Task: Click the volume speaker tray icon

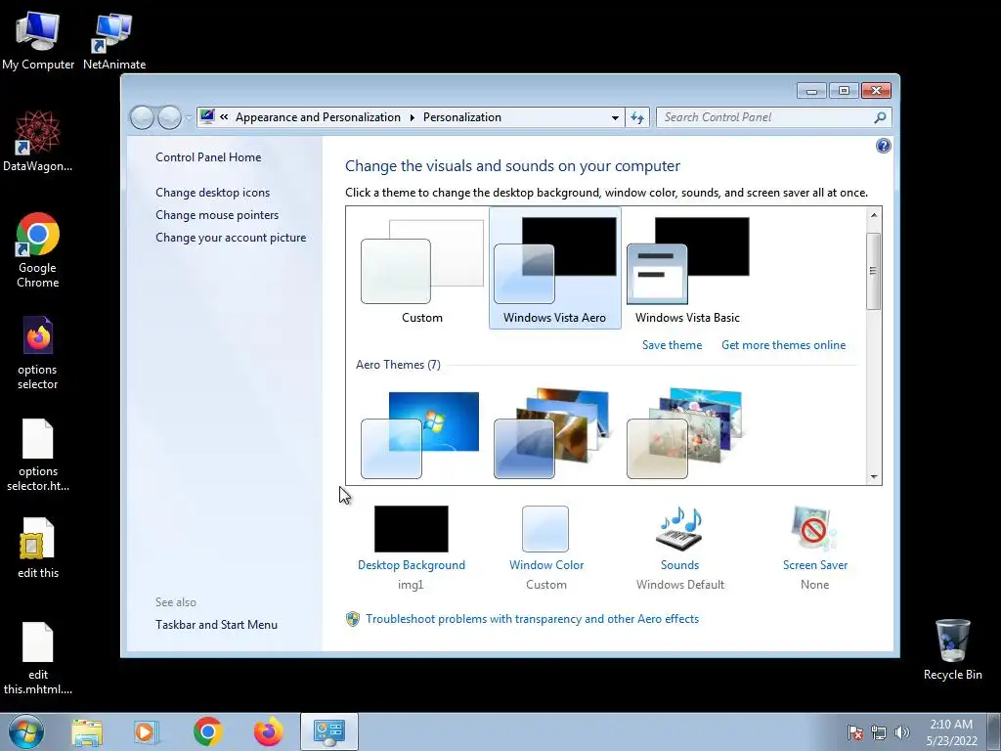Action: coord(902,731)
